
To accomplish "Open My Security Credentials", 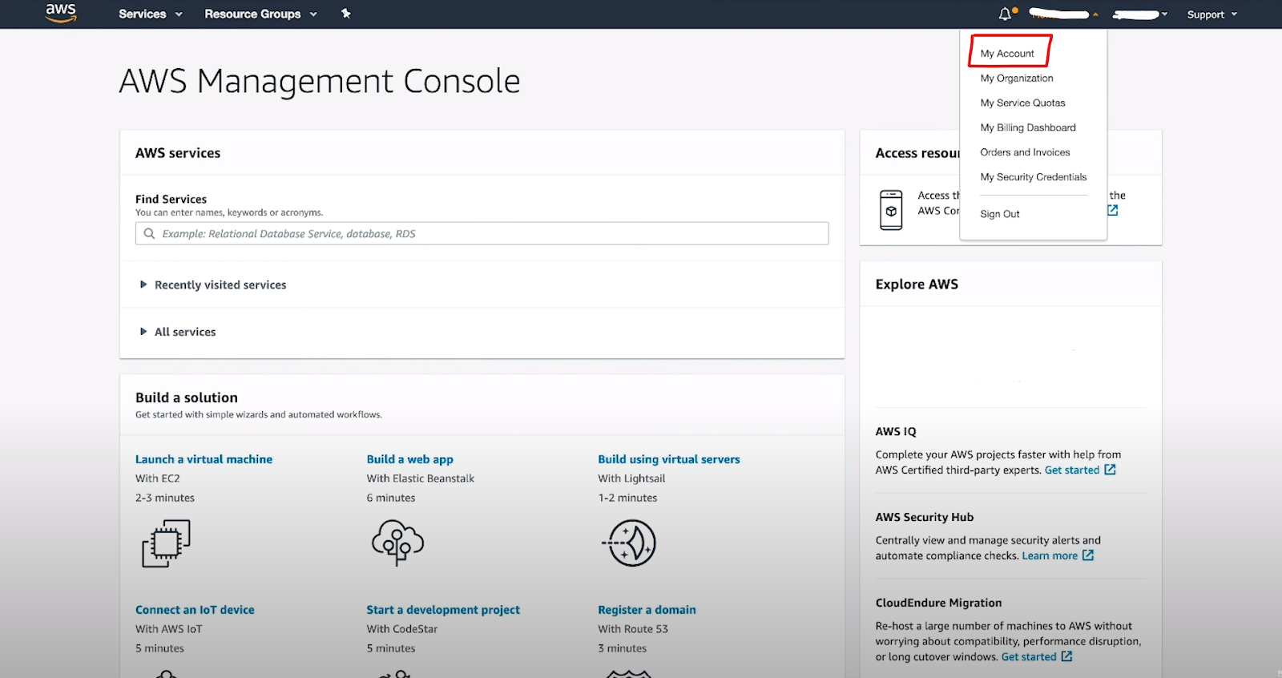I will (1034, 177).
